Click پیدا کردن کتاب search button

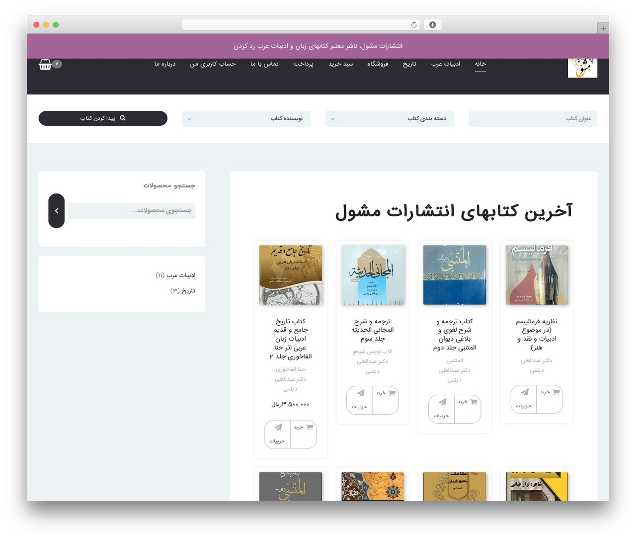[x=103, y=118]
